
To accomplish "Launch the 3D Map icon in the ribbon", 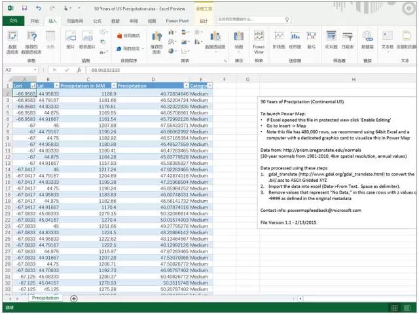I will 238,39.
